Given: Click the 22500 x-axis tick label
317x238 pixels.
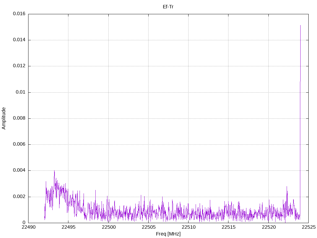Looking at the screenshot, I should tap(108, 227).
